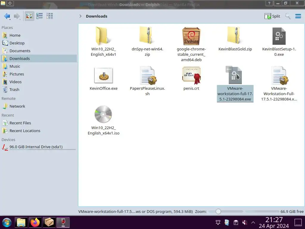Click pin window diamond in title bar

pos(10,3)
